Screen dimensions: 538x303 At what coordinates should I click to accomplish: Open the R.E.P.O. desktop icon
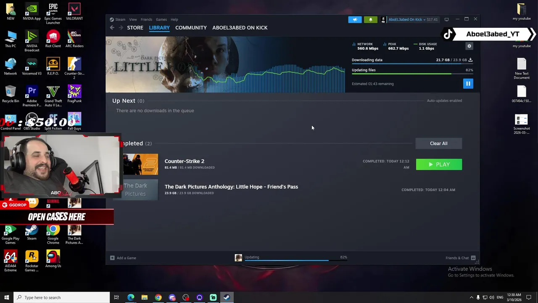coord(53,67)
